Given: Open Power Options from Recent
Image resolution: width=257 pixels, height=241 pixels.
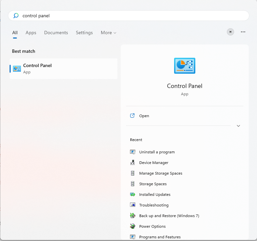Looking at the screenshot, I should click(x=152, y=226).
